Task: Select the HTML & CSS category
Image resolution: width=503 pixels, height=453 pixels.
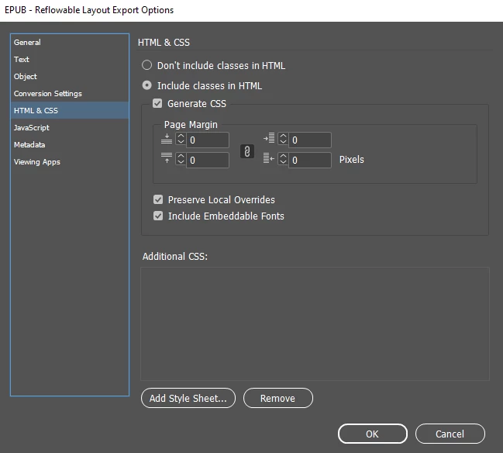Action: tap(70, 110)
